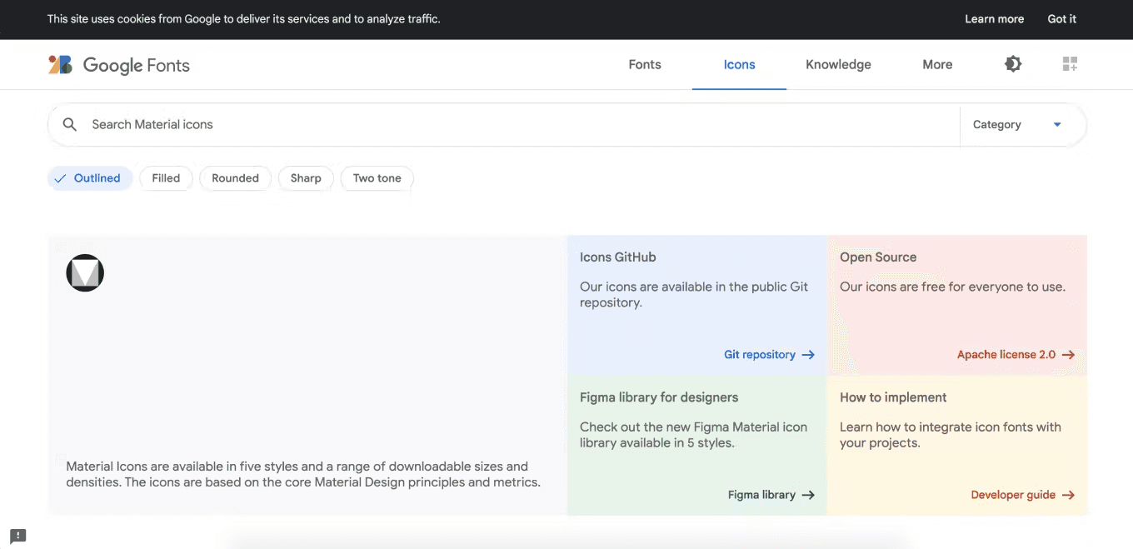This screenshot has height=549, width=1133.
Task: Go to the Knowledge tab
Action: (838, 65)
